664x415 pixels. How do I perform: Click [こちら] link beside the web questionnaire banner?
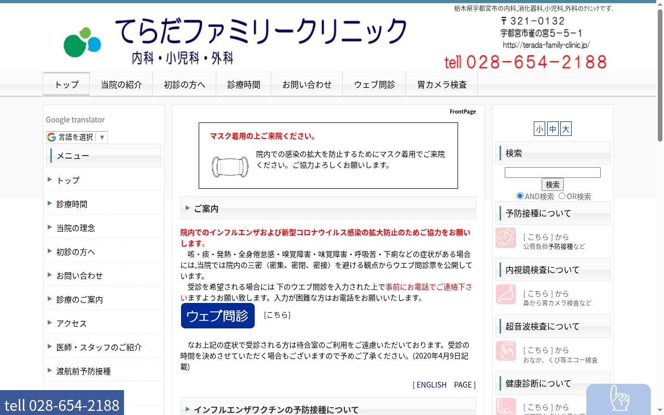click(x=277, y=315)
